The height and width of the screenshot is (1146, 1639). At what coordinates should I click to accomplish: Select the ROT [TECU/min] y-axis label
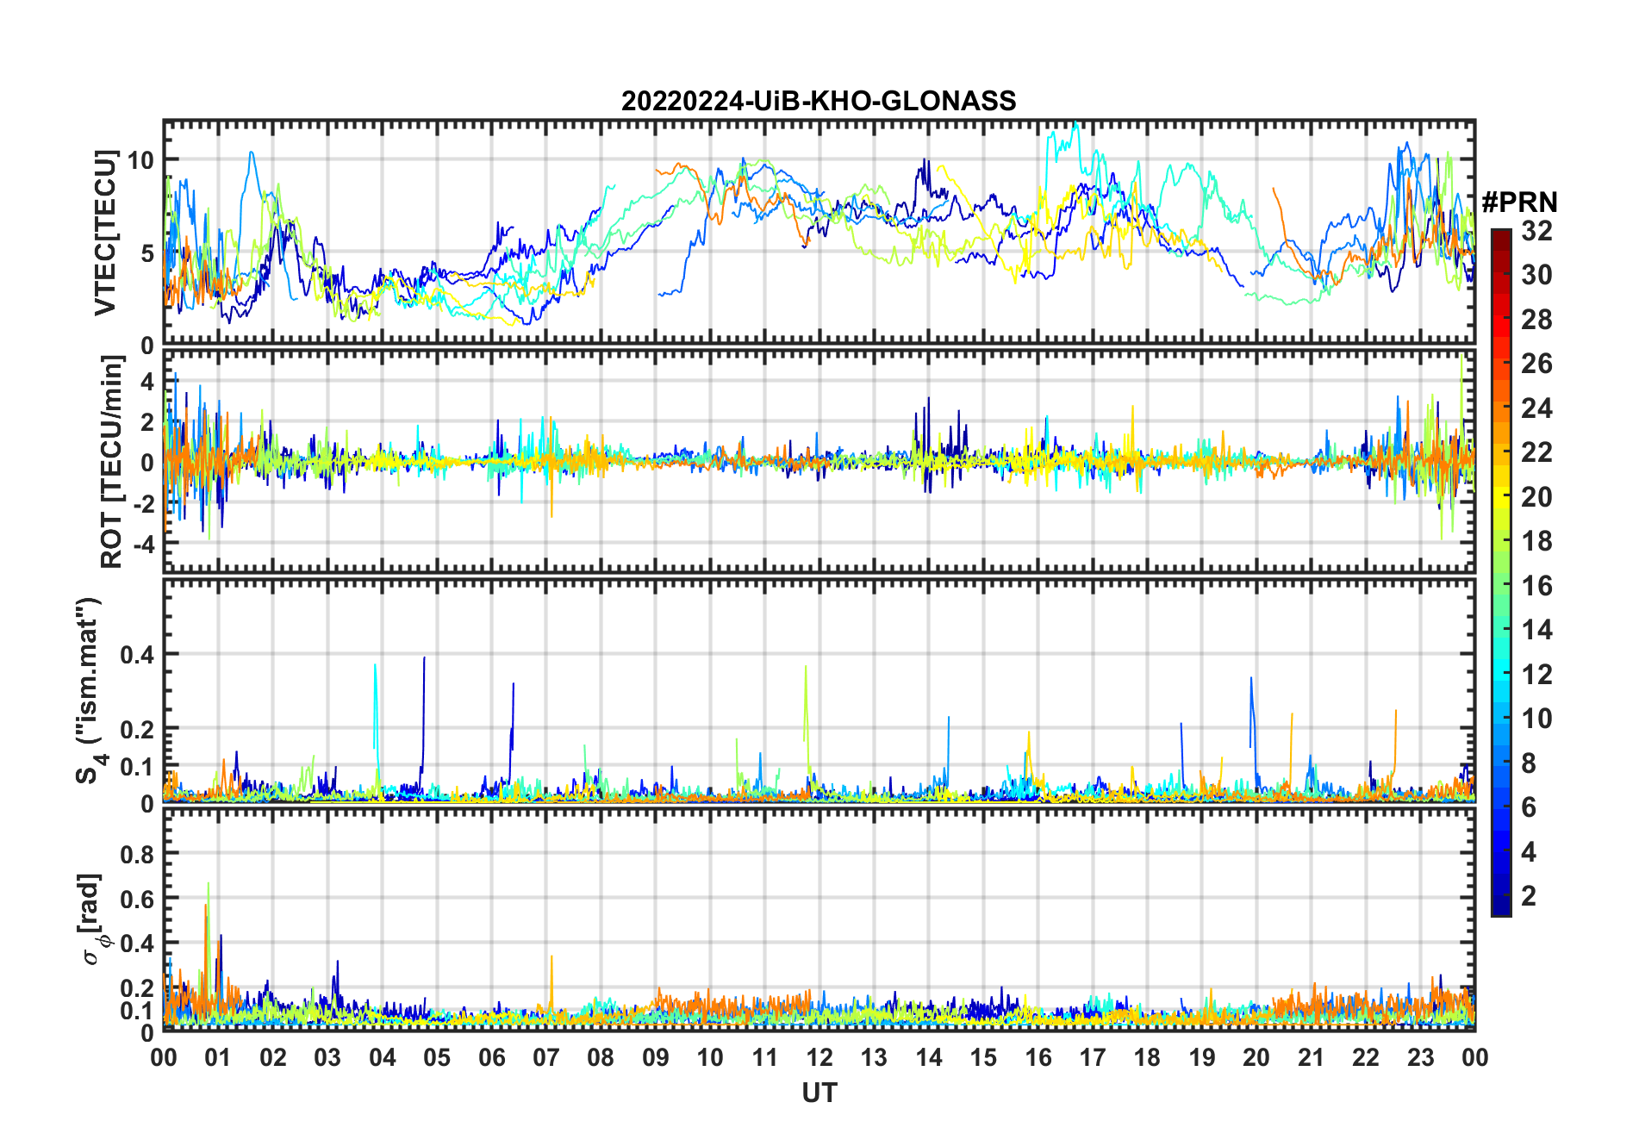tap(112, 462)
